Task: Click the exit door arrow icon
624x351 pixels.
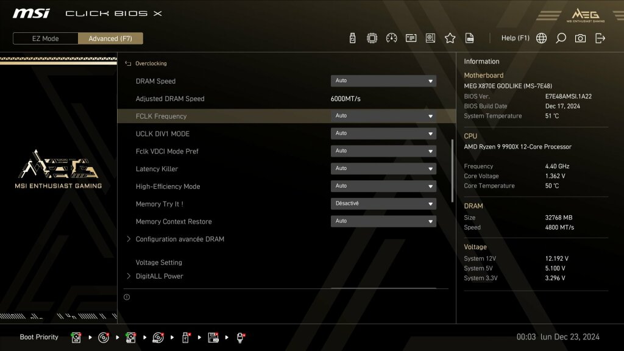Action: pos(600,38)
